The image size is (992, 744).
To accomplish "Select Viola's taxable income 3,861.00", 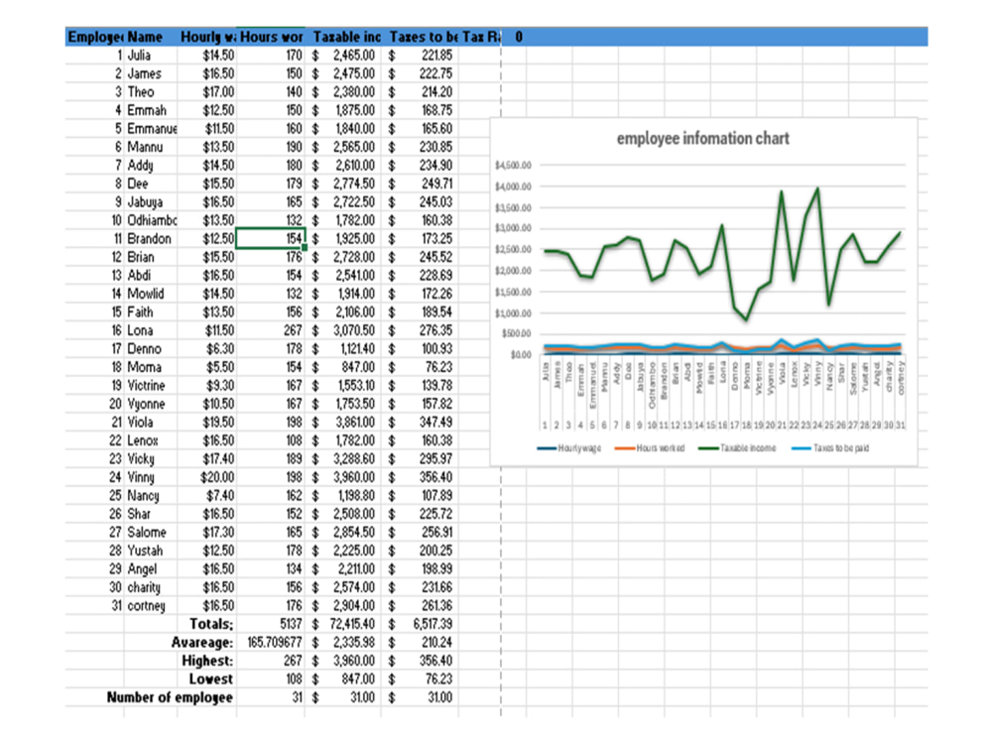I will [343, 422].
